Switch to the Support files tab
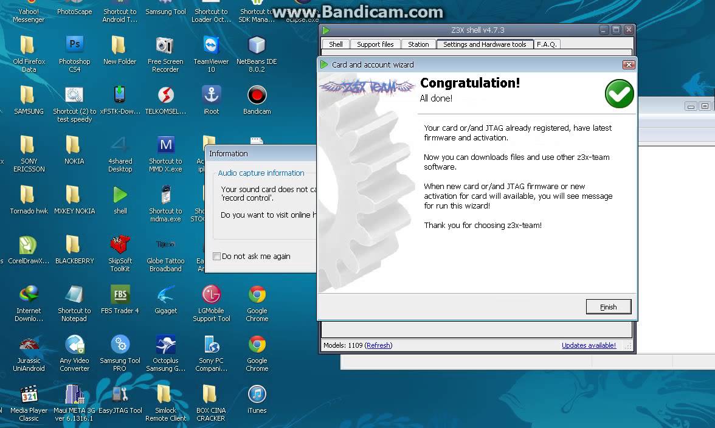The height and width of the screenshot is (428, 715). (x=375, y=44)
